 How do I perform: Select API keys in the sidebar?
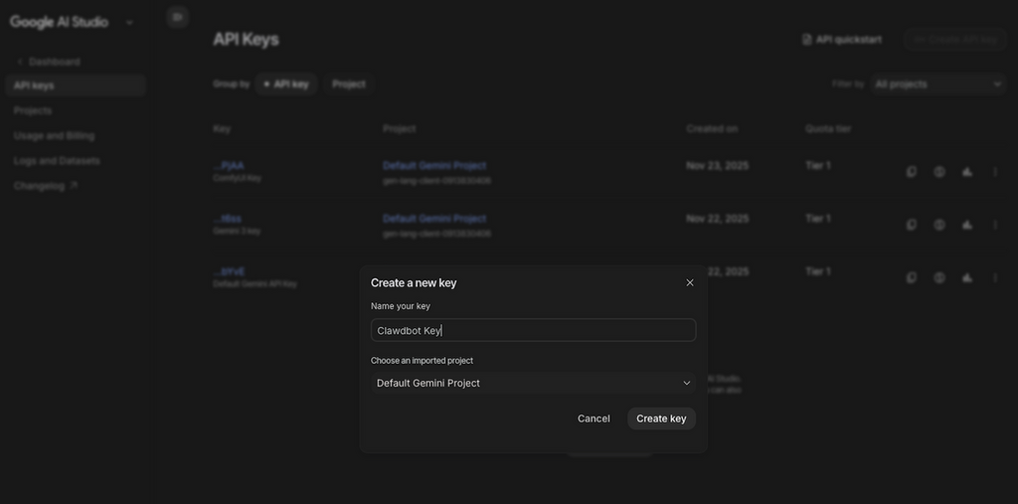tap(76, 85)
